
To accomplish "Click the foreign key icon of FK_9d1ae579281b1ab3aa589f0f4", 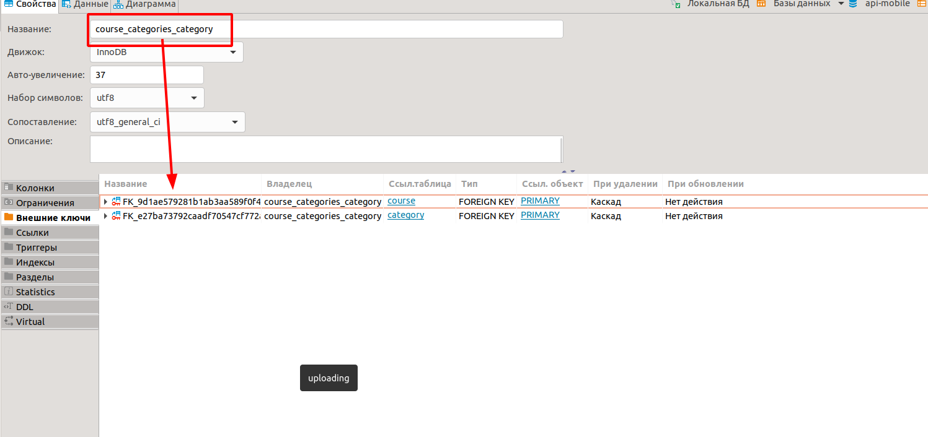I will [116, 202].
